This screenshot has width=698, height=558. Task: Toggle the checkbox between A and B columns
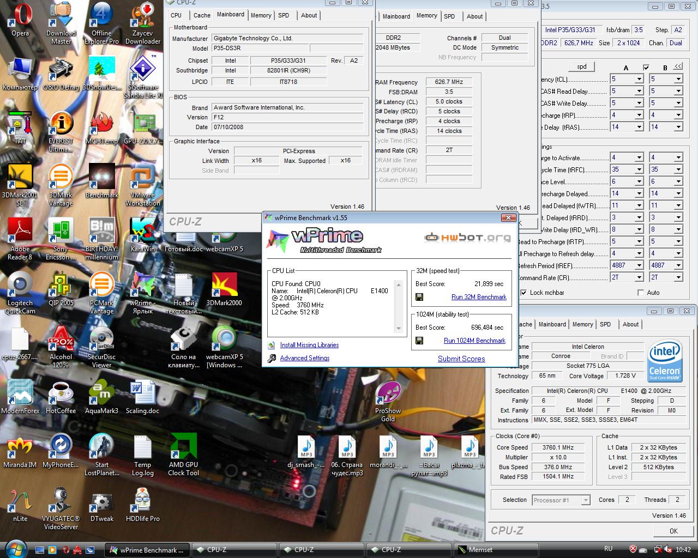(646, 68)
